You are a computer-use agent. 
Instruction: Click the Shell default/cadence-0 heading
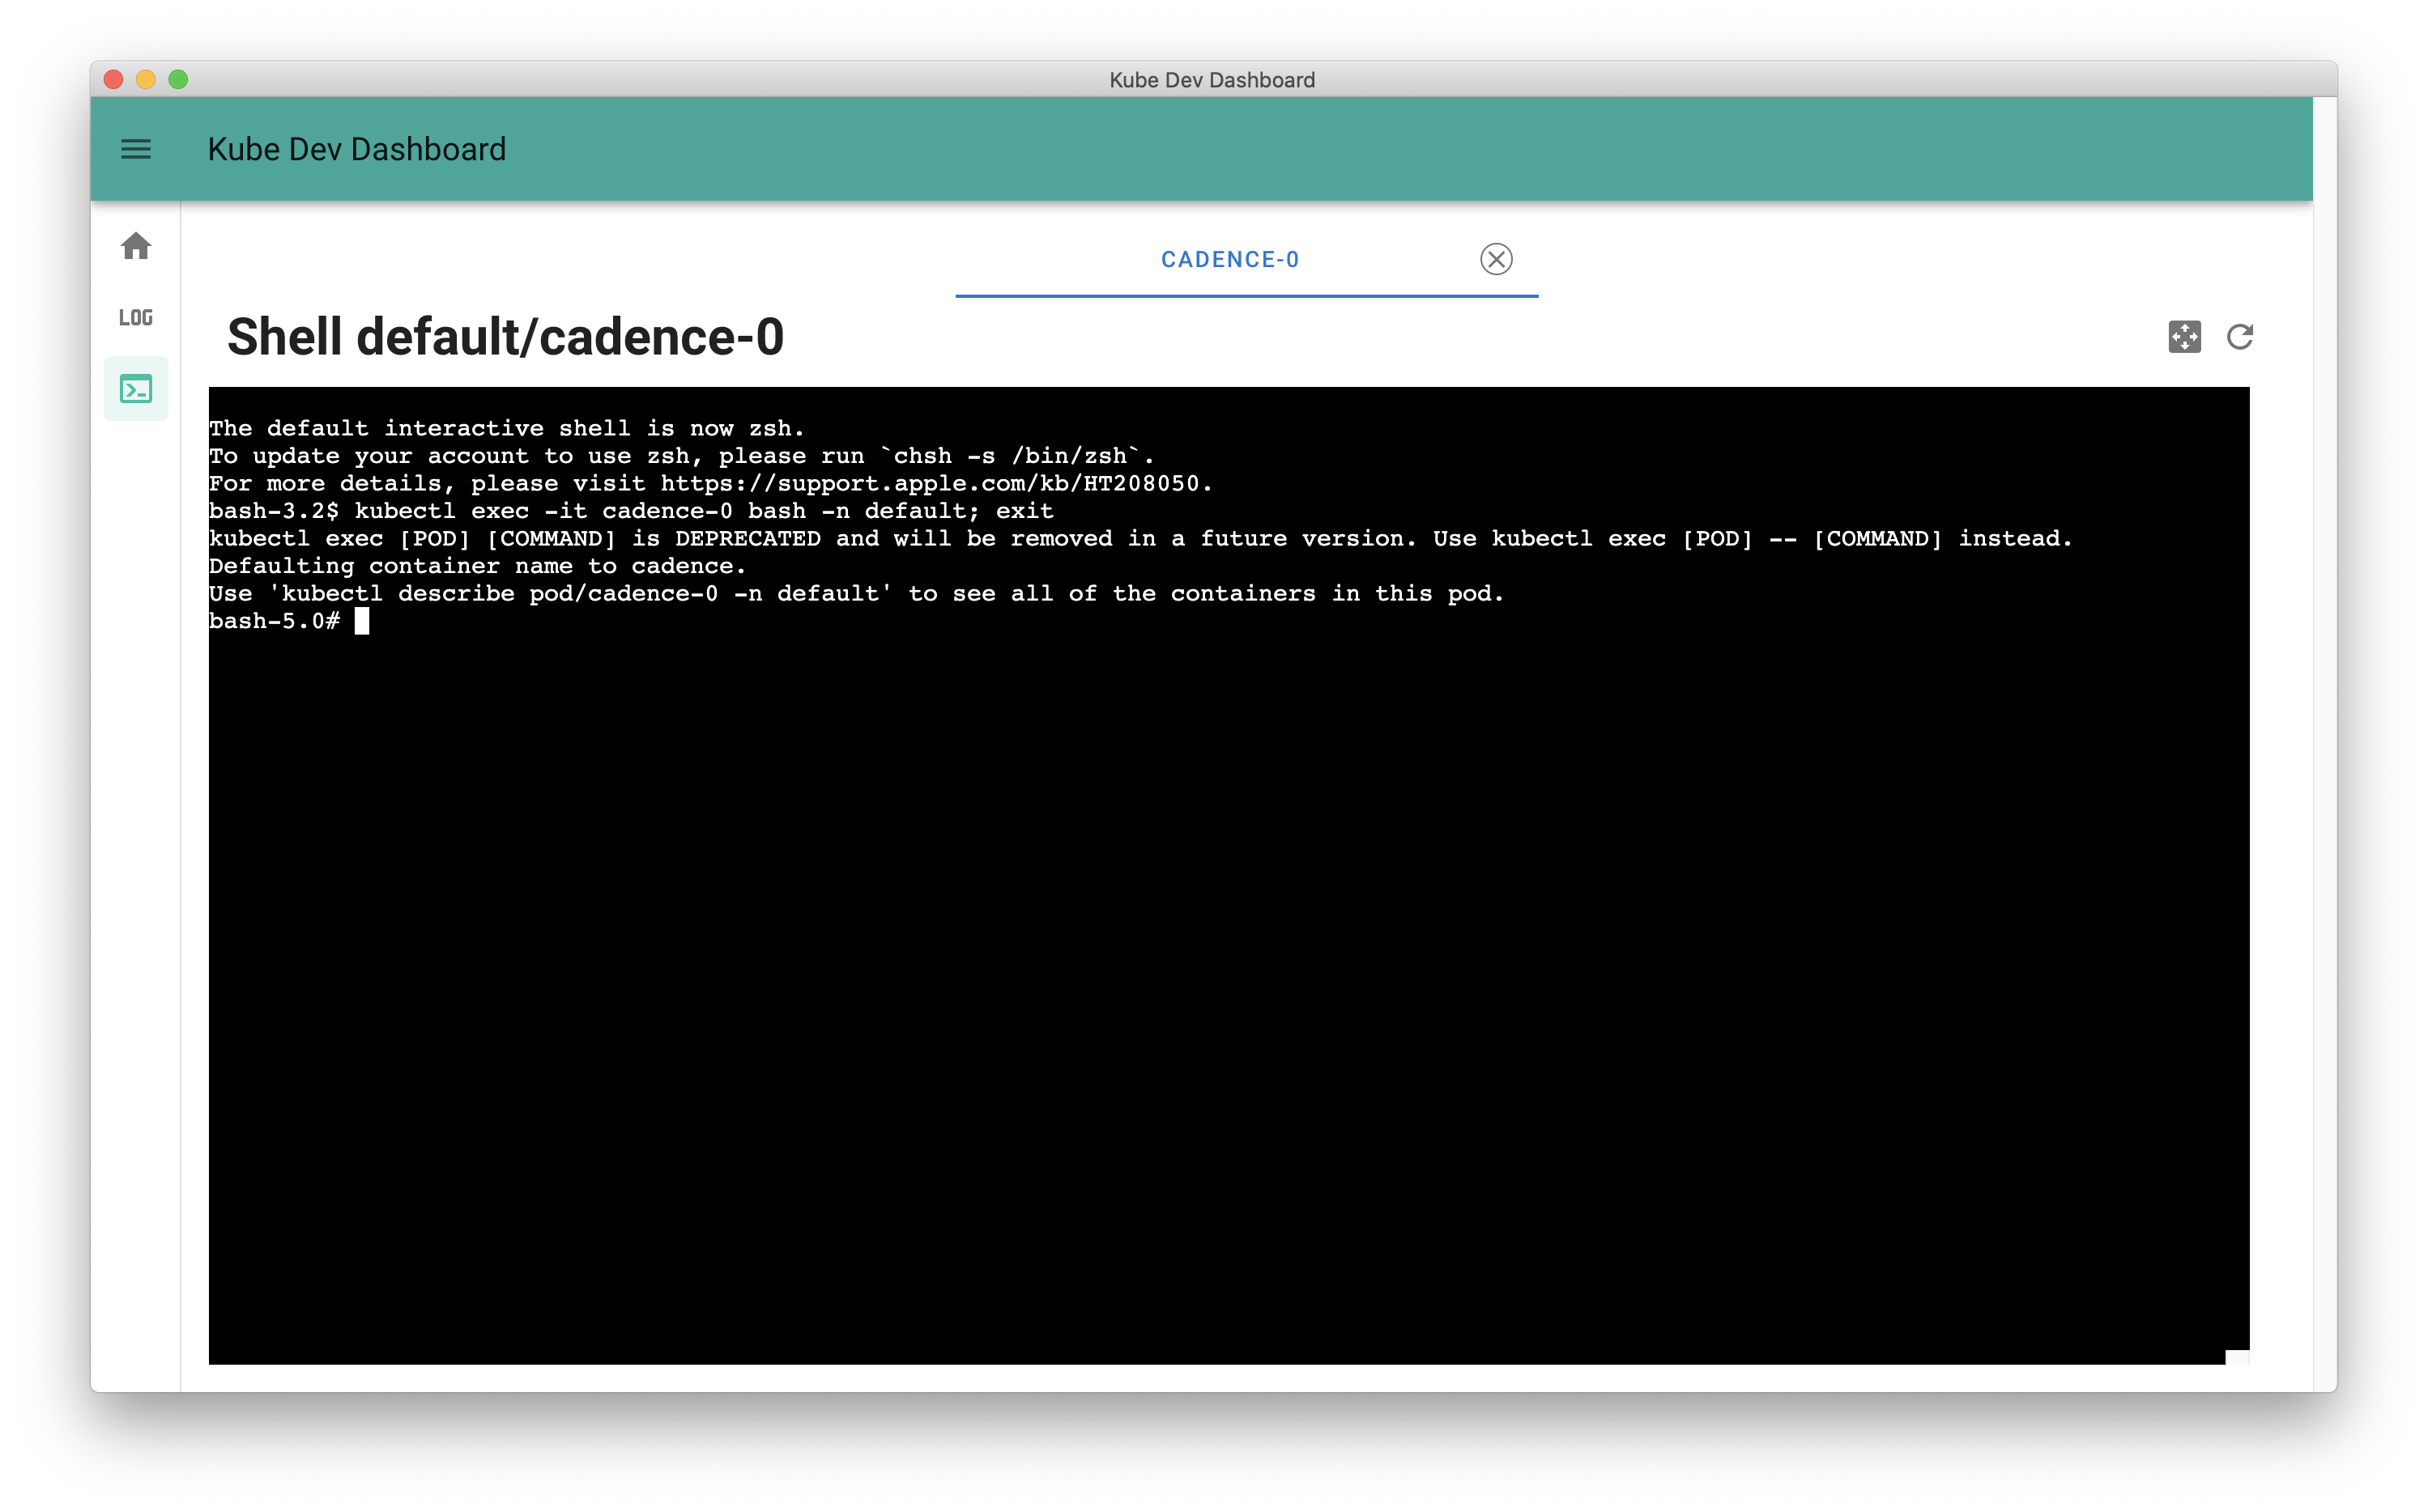click(x=505, y=337)
